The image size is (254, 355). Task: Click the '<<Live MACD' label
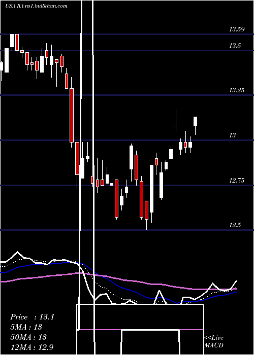pos(214,342)
